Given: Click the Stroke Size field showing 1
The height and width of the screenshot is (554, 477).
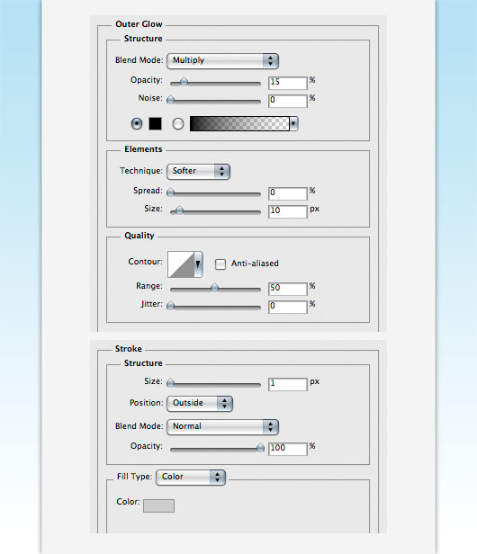Looking at the screenshot, I should 287,384.
